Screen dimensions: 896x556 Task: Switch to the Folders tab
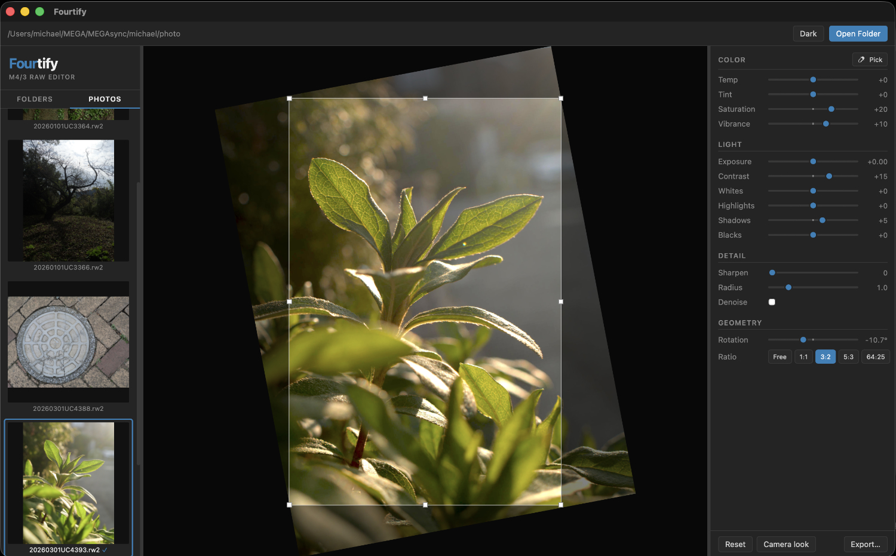(35, 99)
